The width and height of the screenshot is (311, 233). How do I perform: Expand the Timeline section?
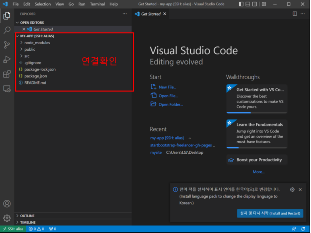click(17, 223)
